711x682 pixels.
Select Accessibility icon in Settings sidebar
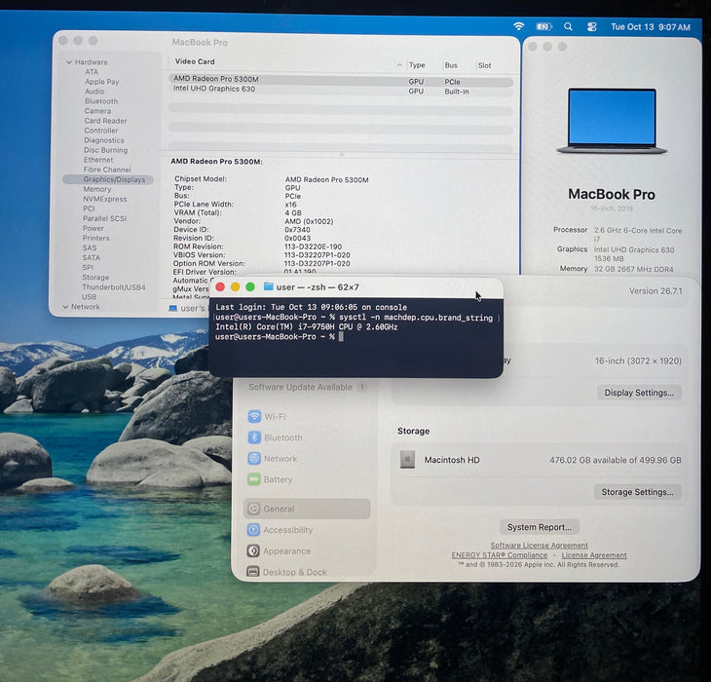tap(253, 530)
